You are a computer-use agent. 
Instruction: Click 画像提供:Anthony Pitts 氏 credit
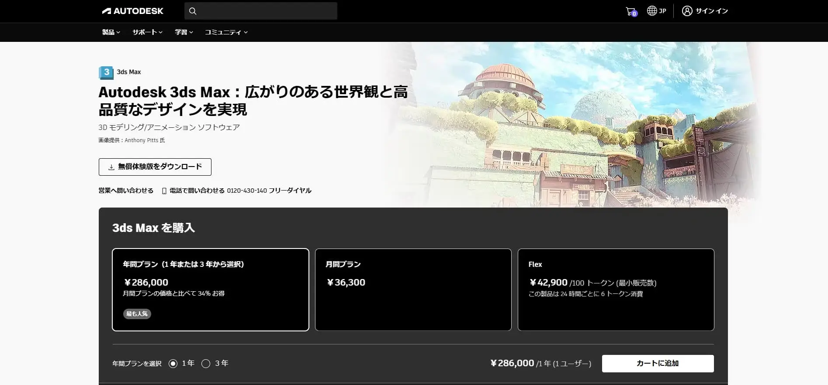[132, 140]
